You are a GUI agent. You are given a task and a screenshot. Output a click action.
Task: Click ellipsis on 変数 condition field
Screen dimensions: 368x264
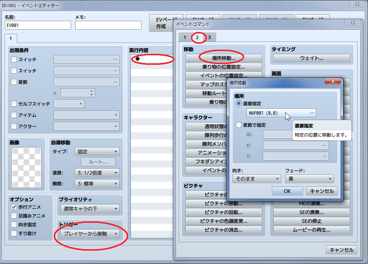[115, 82]
